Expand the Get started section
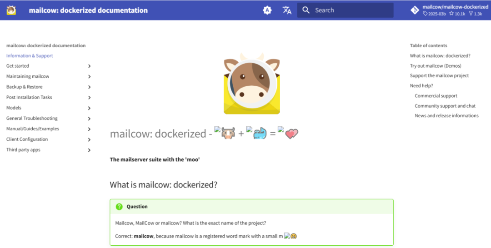This screenshot has width=491, height=248. (x=89, y=66)
